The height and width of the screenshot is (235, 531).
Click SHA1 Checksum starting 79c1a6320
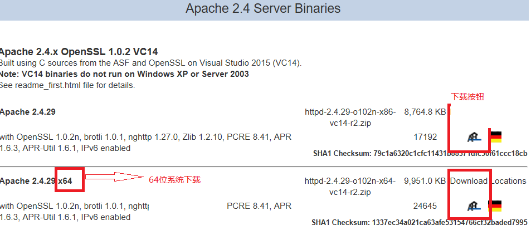420,153
